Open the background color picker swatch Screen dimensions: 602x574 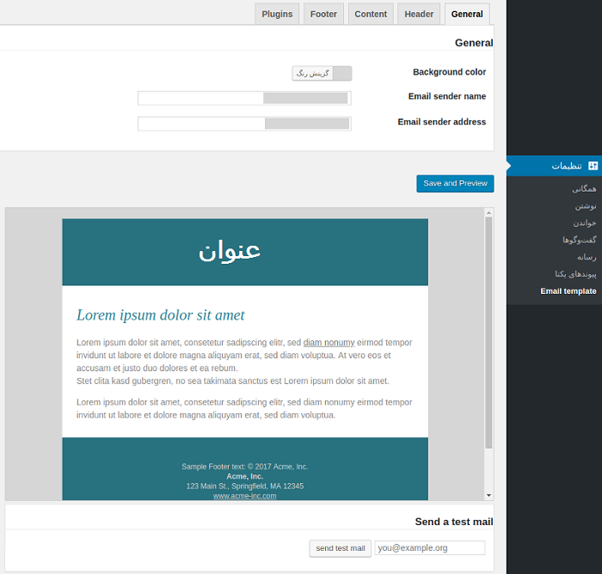tap(322, 74)
